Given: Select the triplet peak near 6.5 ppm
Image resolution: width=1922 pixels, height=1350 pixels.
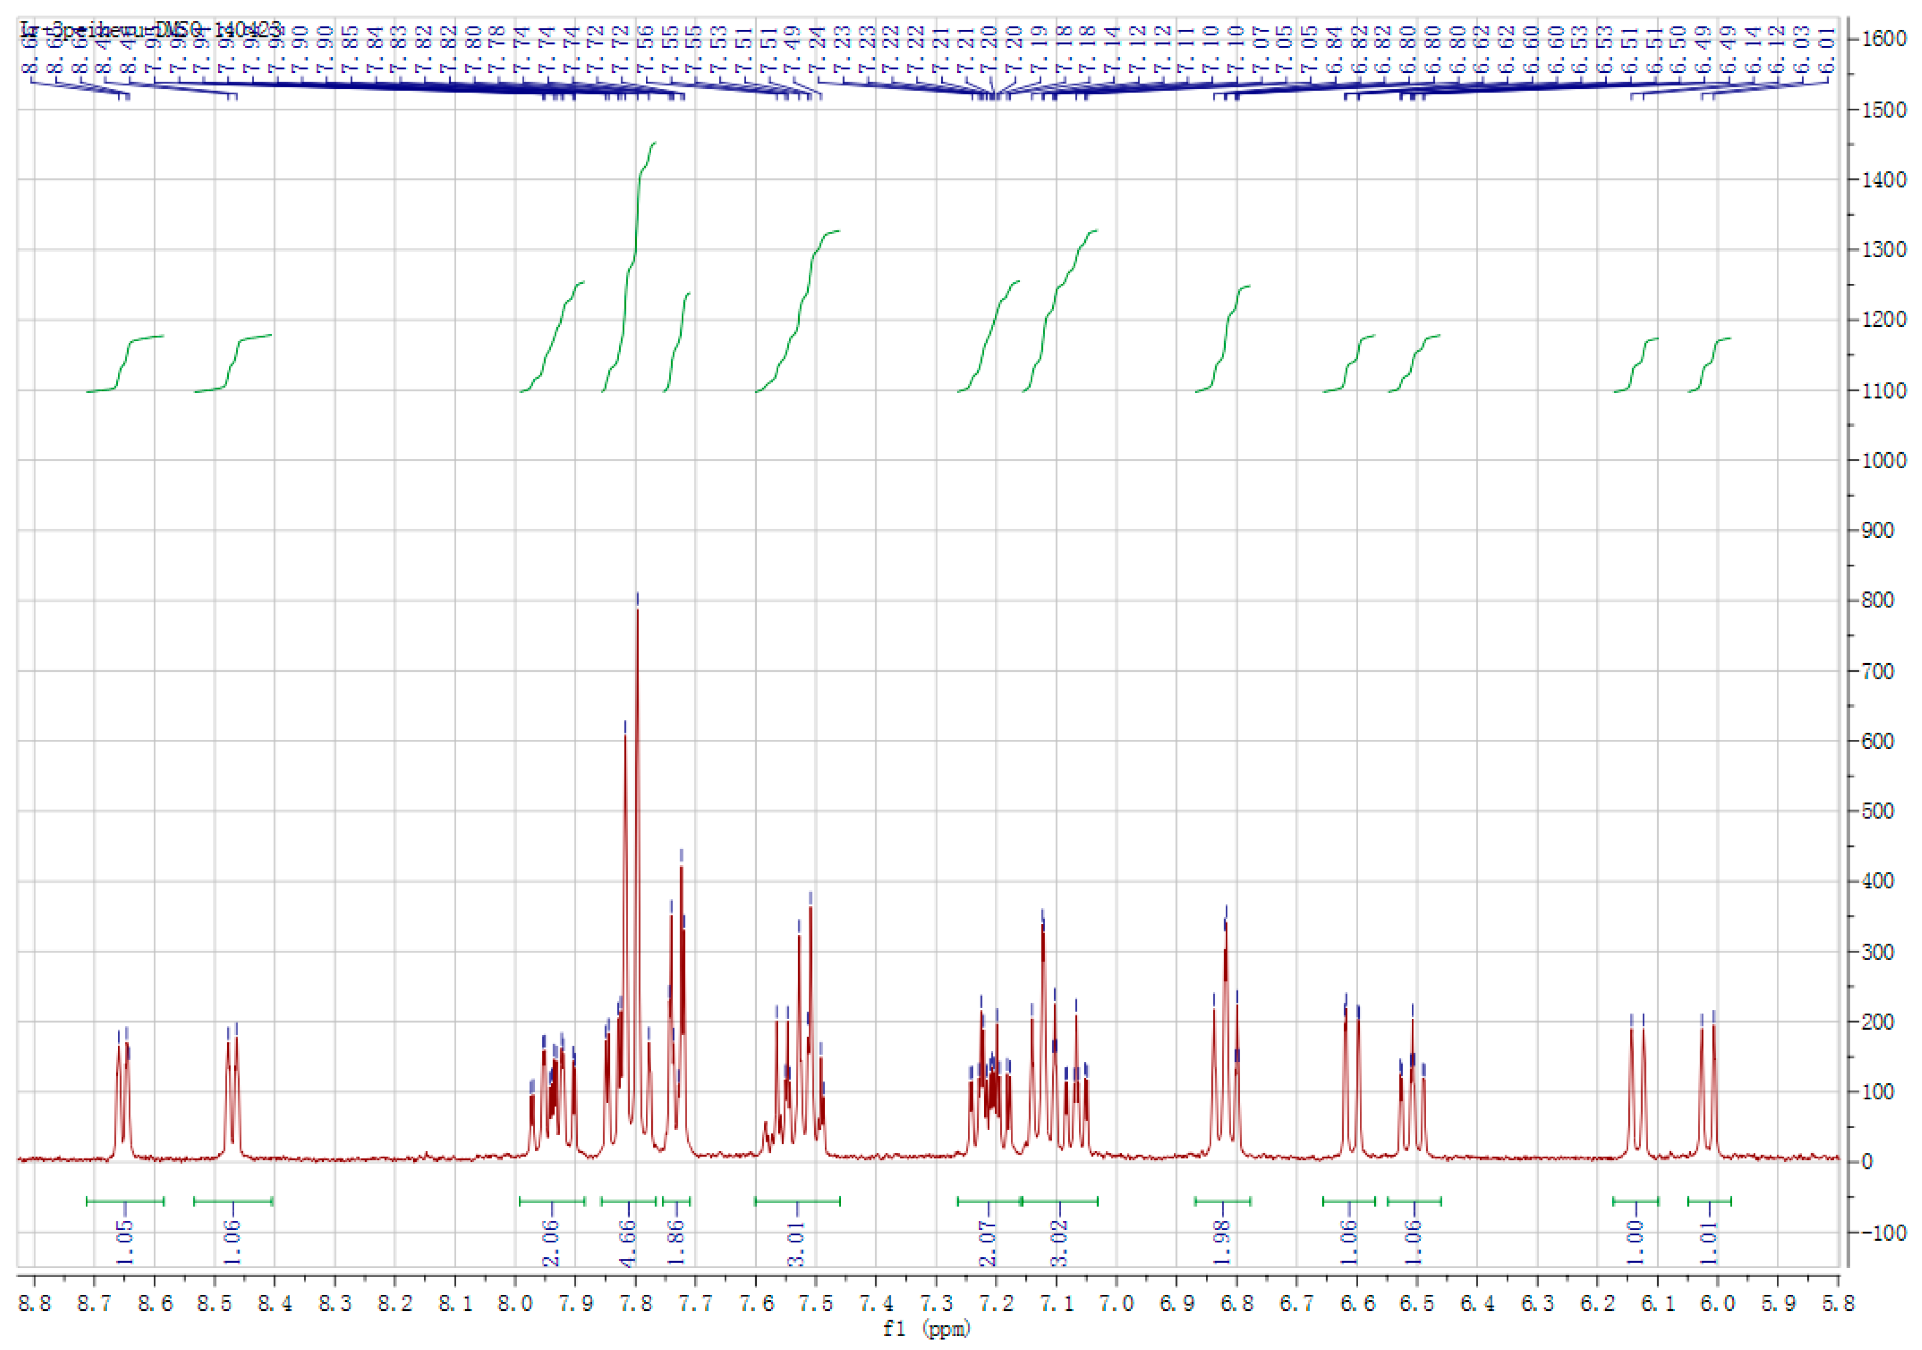Looking at the screenshot, I should (1412, 1079).
